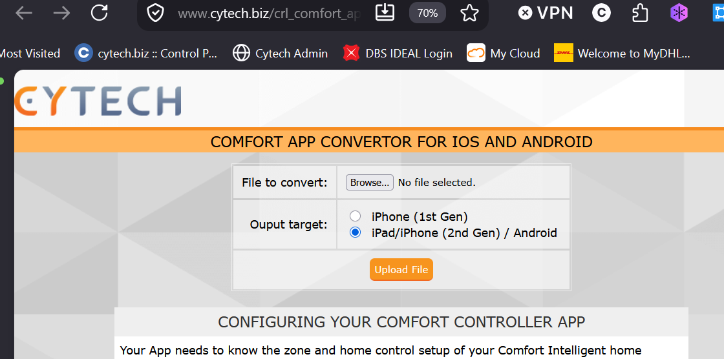Click the browser forward arrow
Image resolution: width=724 pixels, height=359 pixels.
(61, 13)
